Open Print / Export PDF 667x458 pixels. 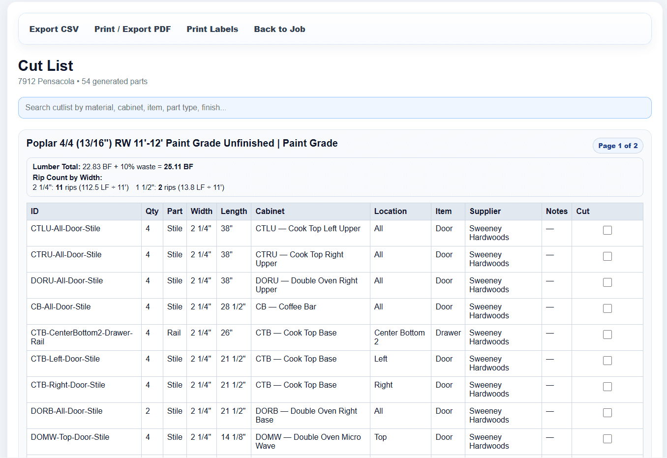coord(133,29)
